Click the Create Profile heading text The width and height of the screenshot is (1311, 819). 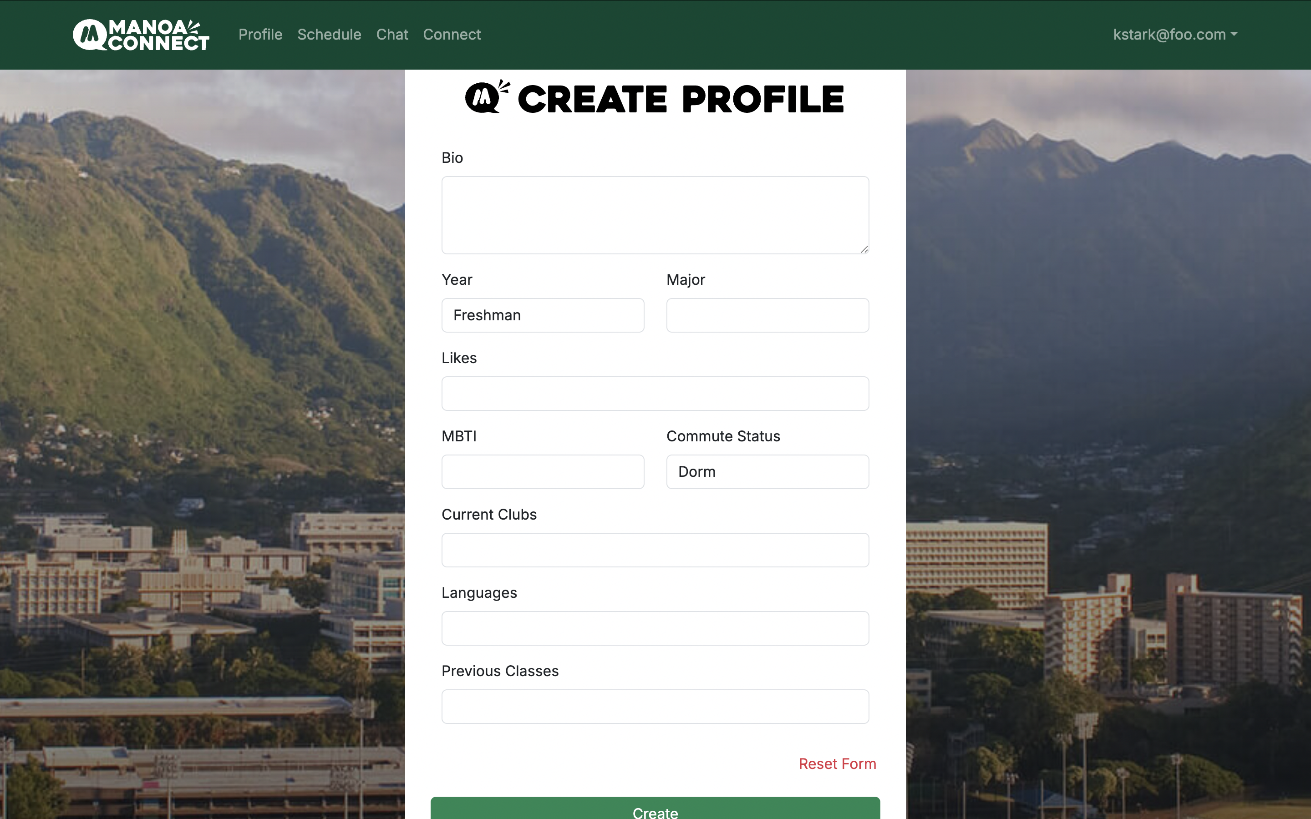pos(681,99)
